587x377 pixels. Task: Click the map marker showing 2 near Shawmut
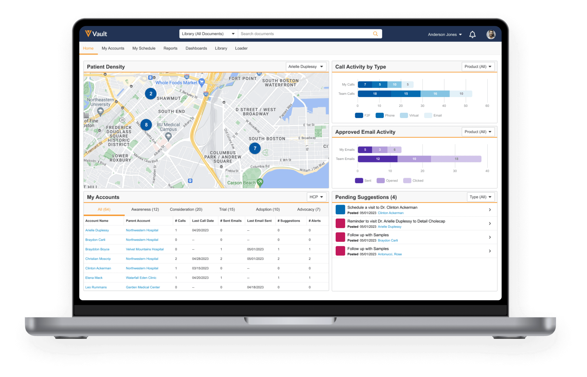click(150, 94)
